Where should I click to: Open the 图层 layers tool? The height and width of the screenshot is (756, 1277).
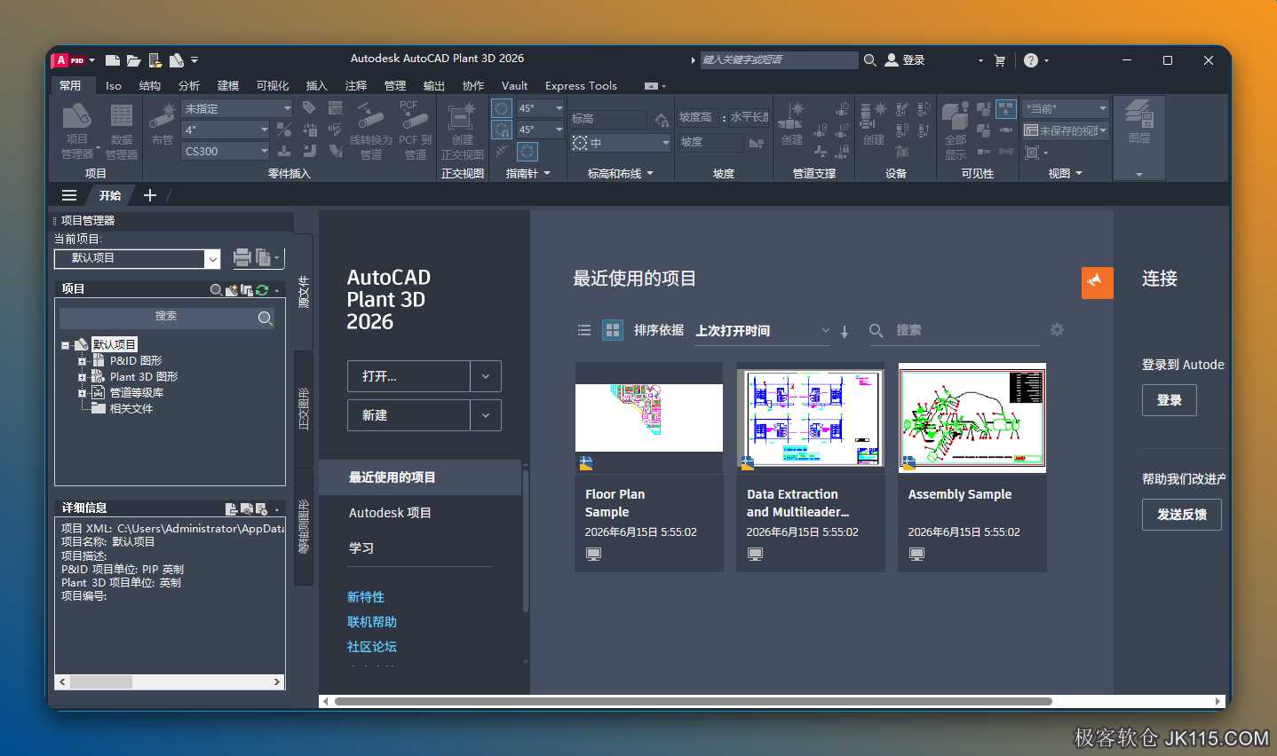[1139, 122]
